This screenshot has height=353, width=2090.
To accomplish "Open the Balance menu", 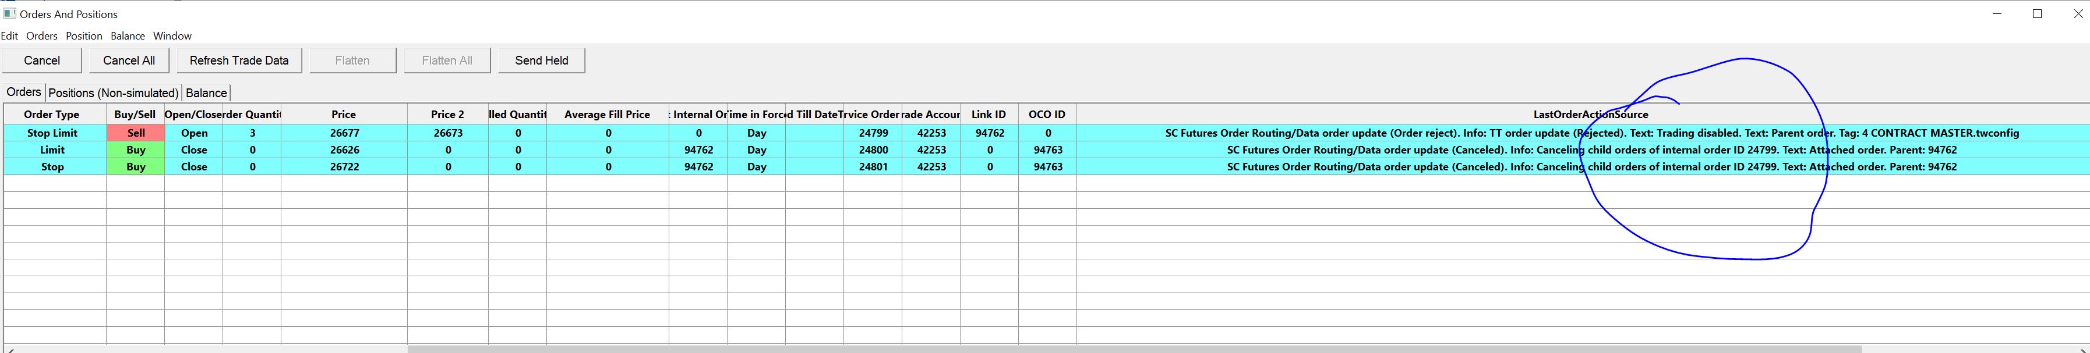I will click(x=128, y=35).
